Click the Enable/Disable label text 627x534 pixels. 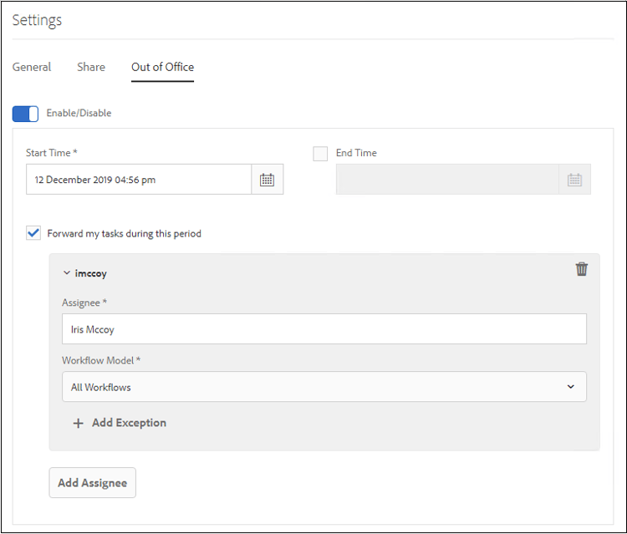pyautogui.click(x=79, y=114)
